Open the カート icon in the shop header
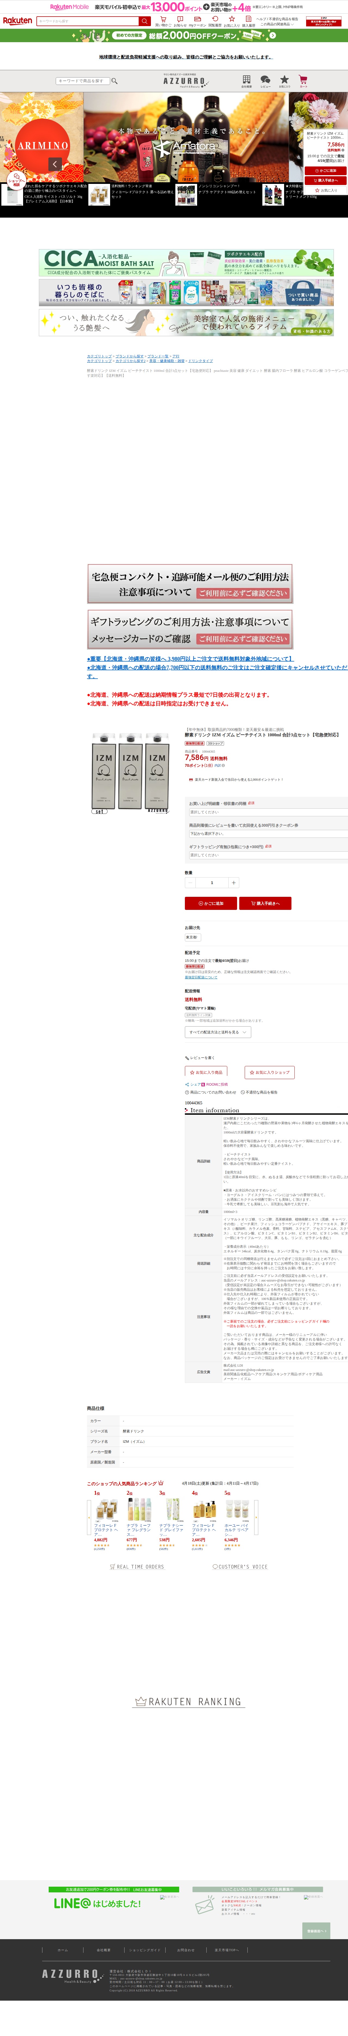348x2036 pixels. [303, 81]
